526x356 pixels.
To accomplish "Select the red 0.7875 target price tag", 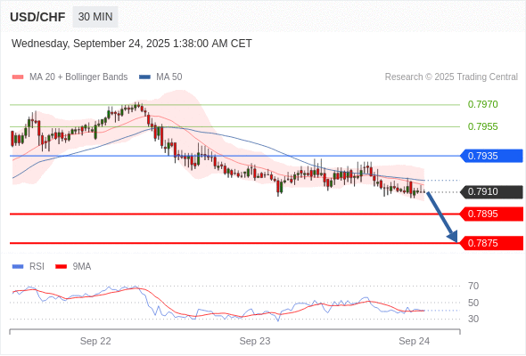I will pyautogui.click(x=491, y=243).
